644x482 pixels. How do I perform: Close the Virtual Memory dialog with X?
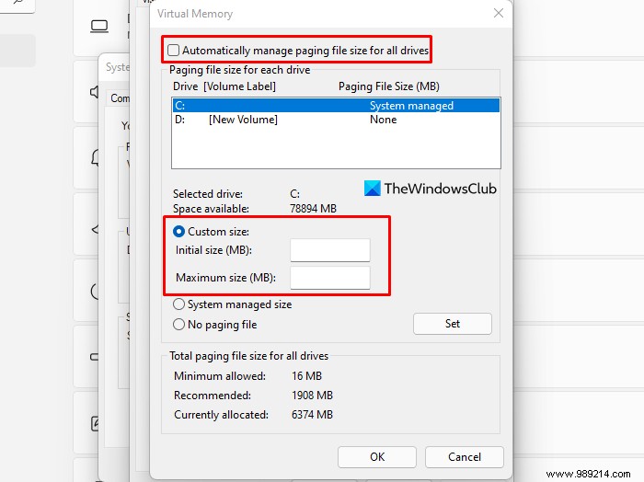tap(499, 13)
